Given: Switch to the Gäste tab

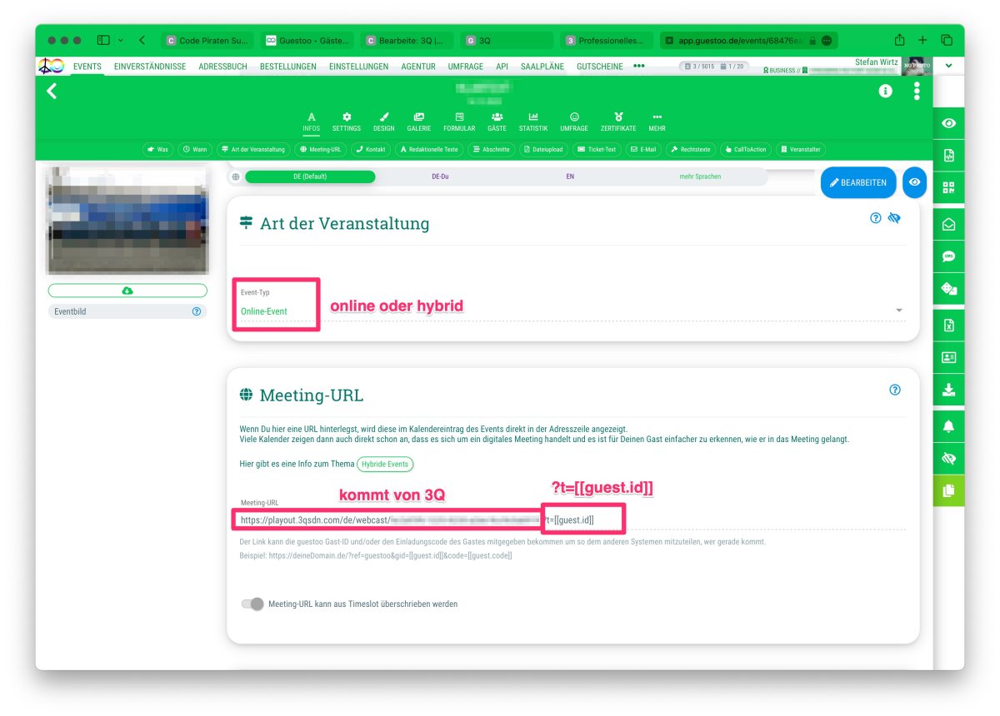Looking at the screenshot, I should click(497, 122).
